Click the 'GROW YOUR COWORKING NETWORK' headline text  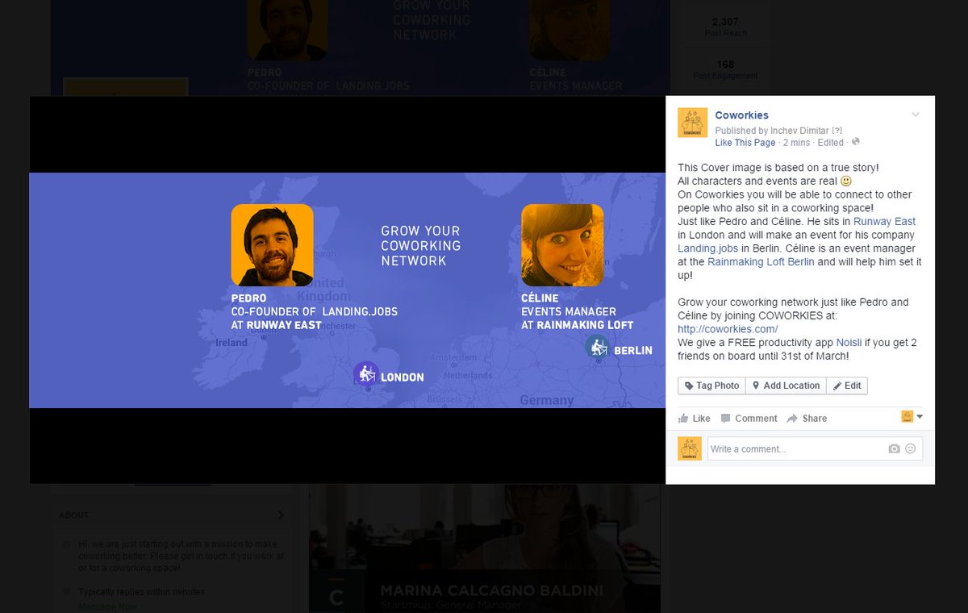tap(421, 246)
